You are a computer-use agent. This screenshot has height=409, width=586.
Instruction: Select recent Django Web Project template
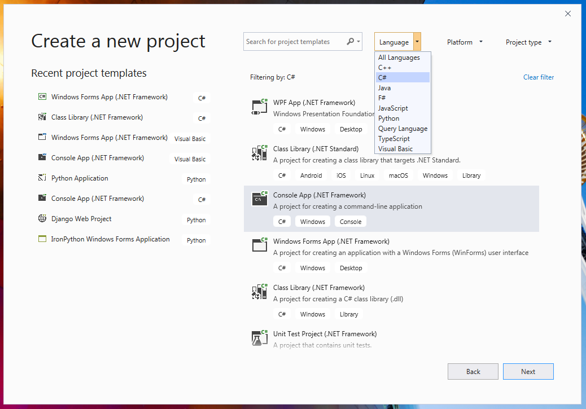124,219
